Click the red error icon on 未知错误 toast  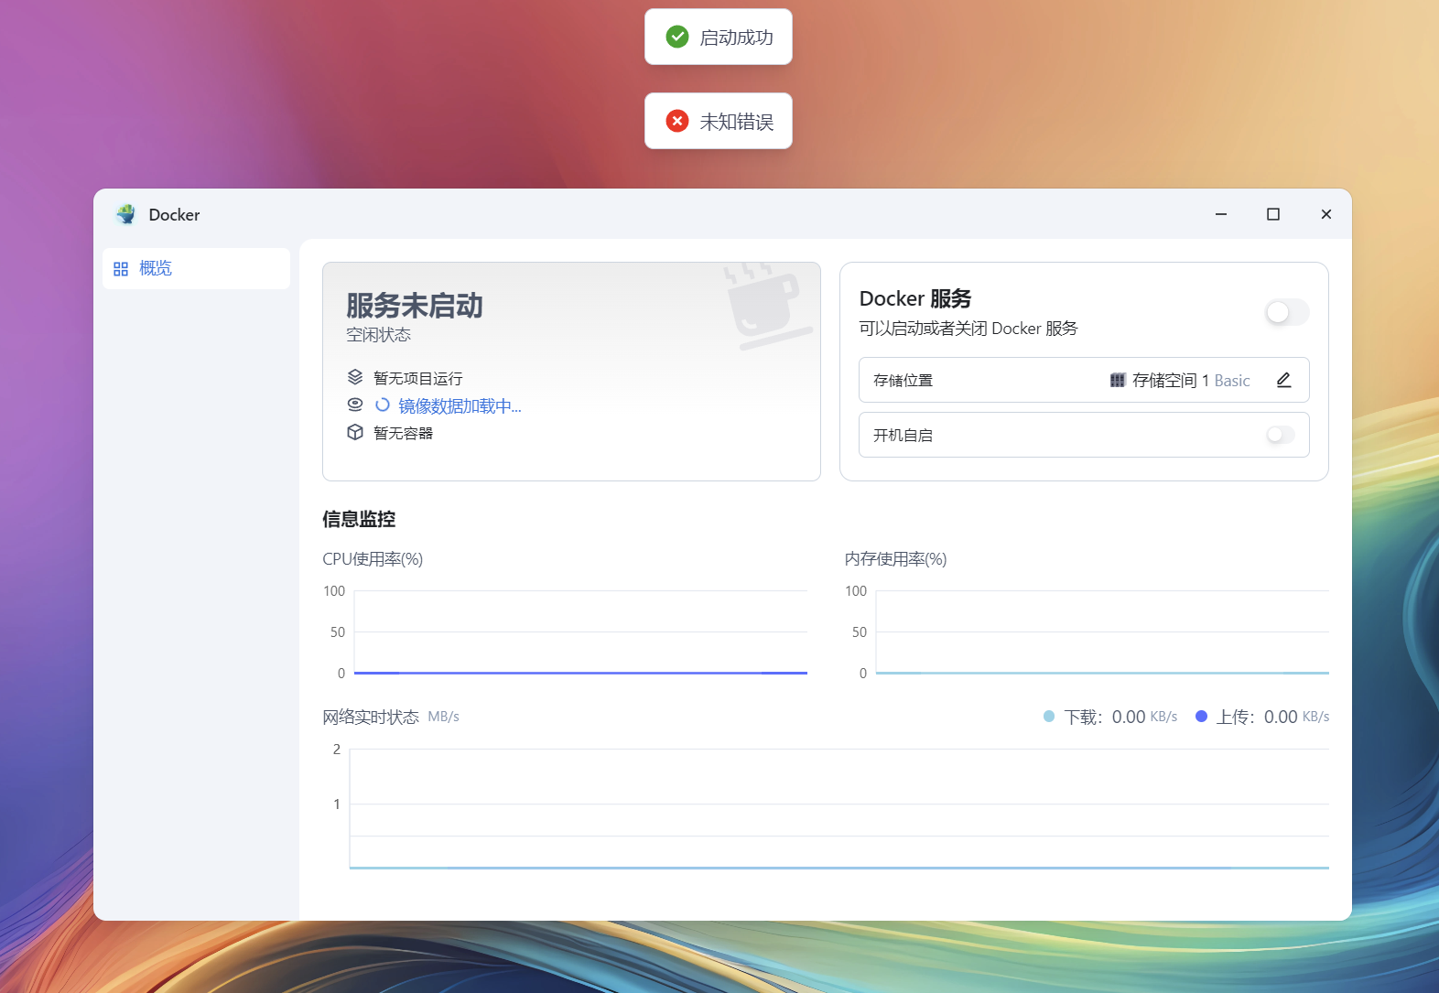tap(677, 121)
